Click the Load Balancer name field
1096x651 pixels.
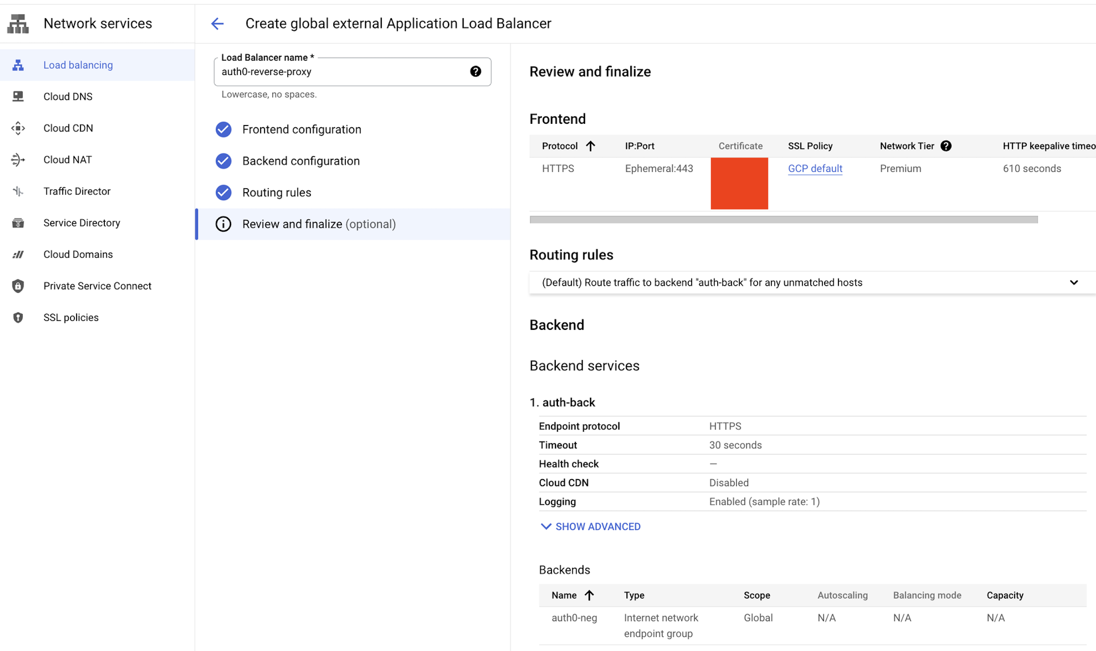point(342,72)
